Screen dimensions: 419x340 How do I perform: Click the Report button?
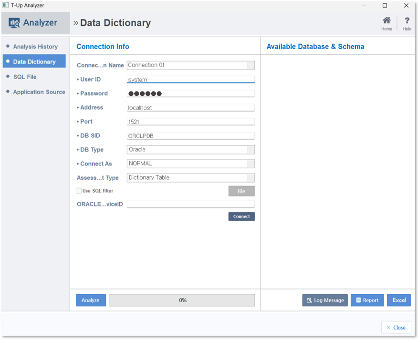point(367,300)
